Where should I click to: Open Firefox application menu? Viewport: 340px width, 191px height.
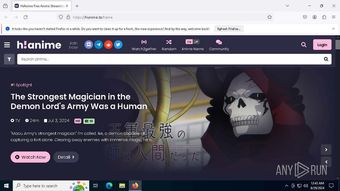click(x=334, y=17)
